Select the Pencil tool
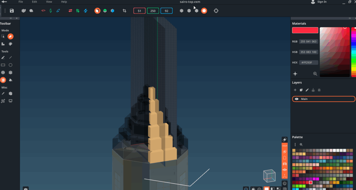Screen dimensions: 356x190 click(3, 58)
